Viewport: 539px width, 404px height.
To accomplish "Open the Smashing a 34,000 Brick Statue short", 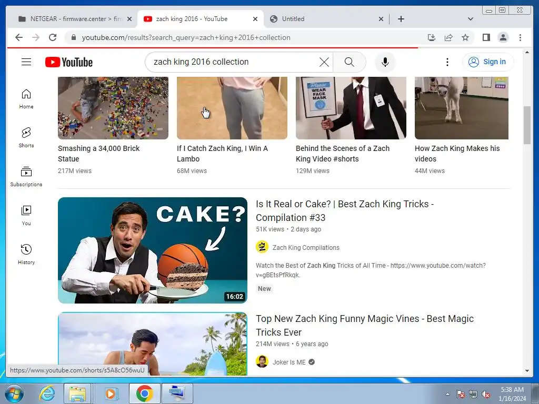I will (113, 108).
